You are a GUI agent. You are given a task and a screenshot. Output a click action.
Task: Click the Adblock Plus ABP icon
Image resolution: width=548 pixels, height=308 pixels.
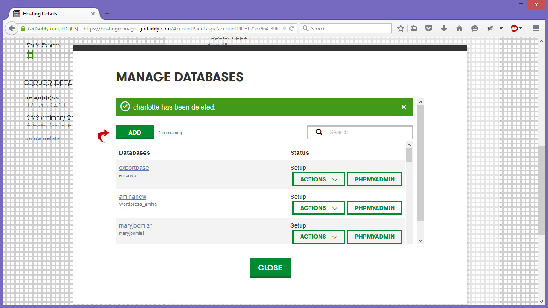click(x=514, y=28)
